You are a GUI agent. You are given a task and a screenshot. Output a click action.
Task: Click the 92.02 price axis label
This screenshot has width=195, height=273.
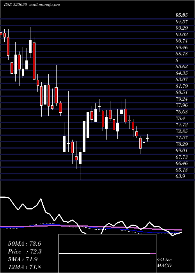click(182, 35)
